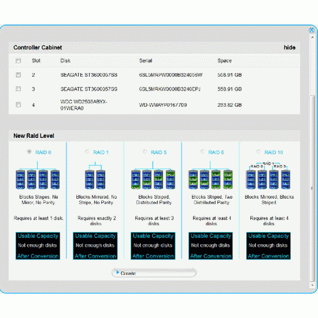The width and height of the screenshot is (318, 318).
Task: Click the RAID 6 dual parity disk icon
Action: 211,179
